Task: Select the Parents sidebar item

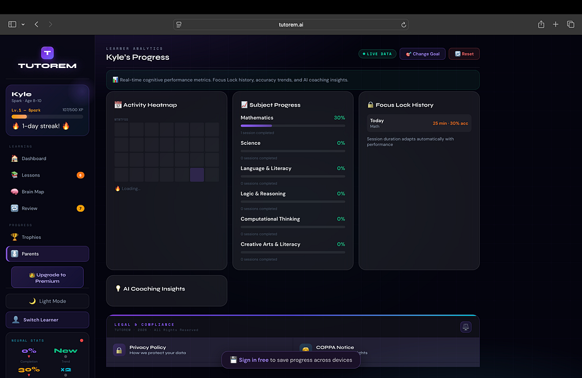Action: click(x=47, y=254)
